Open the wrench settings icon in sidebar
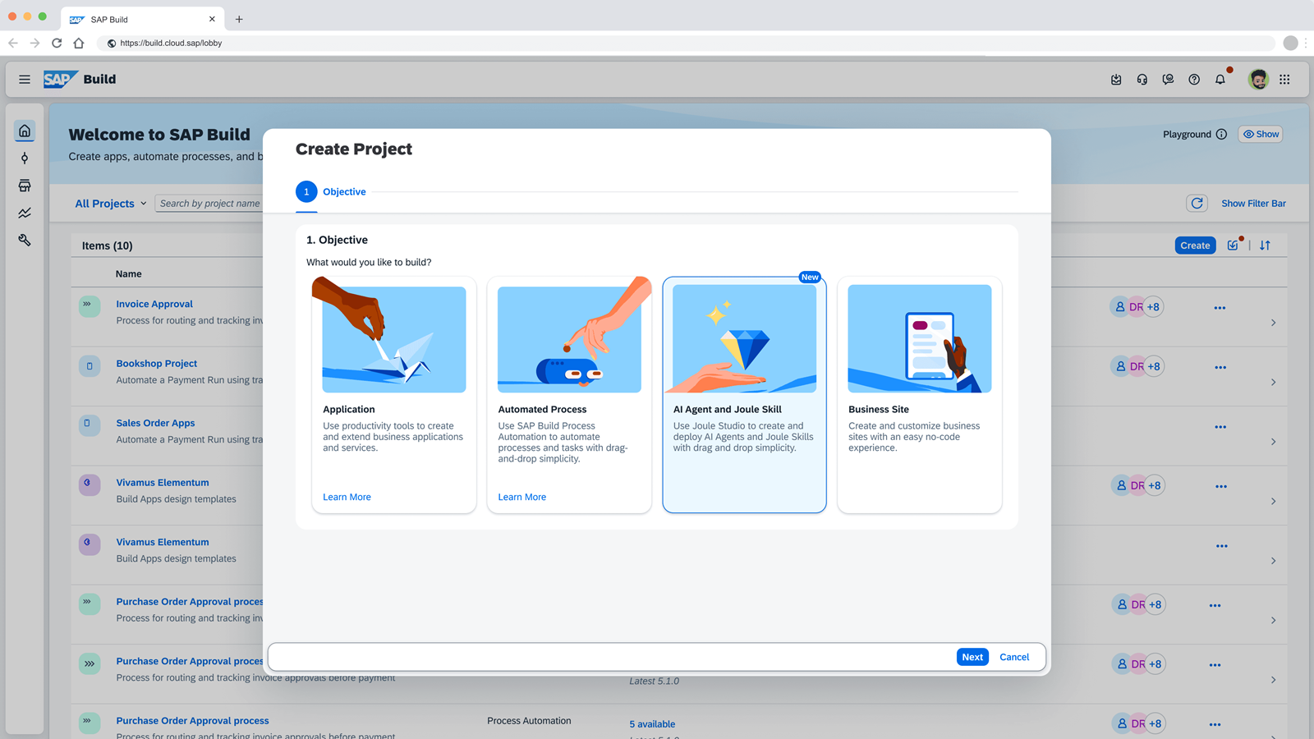Viewport: 1314px width, 739px height. point(25,240)
